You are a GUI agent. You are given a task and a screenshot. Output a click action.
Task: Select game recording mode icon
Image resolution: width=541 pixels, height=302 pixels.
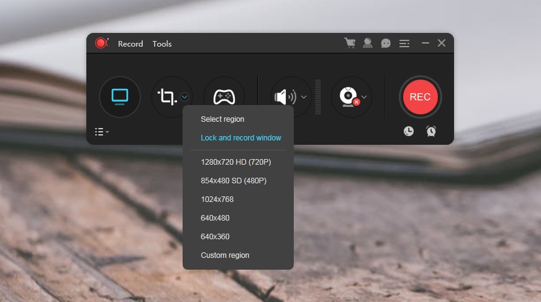coord(224,97)
